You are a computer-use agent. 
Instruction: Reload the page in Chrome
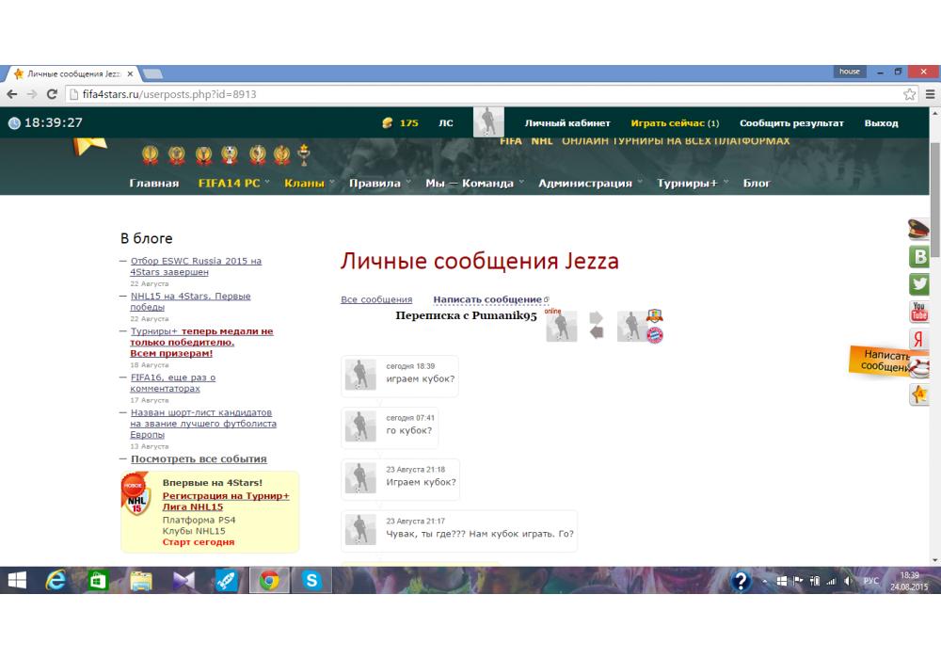52,94
